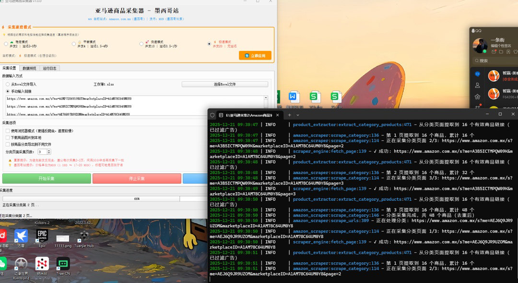This screenshot has width=518, height=283.
Task: Enable 使用浏览器模式 checkbox
Action: point(8,131)
